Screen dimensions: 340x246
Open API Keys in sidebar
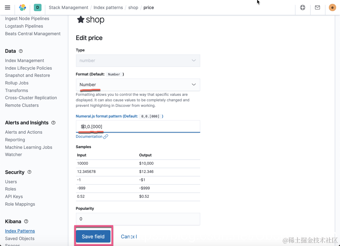click(14, 196)
